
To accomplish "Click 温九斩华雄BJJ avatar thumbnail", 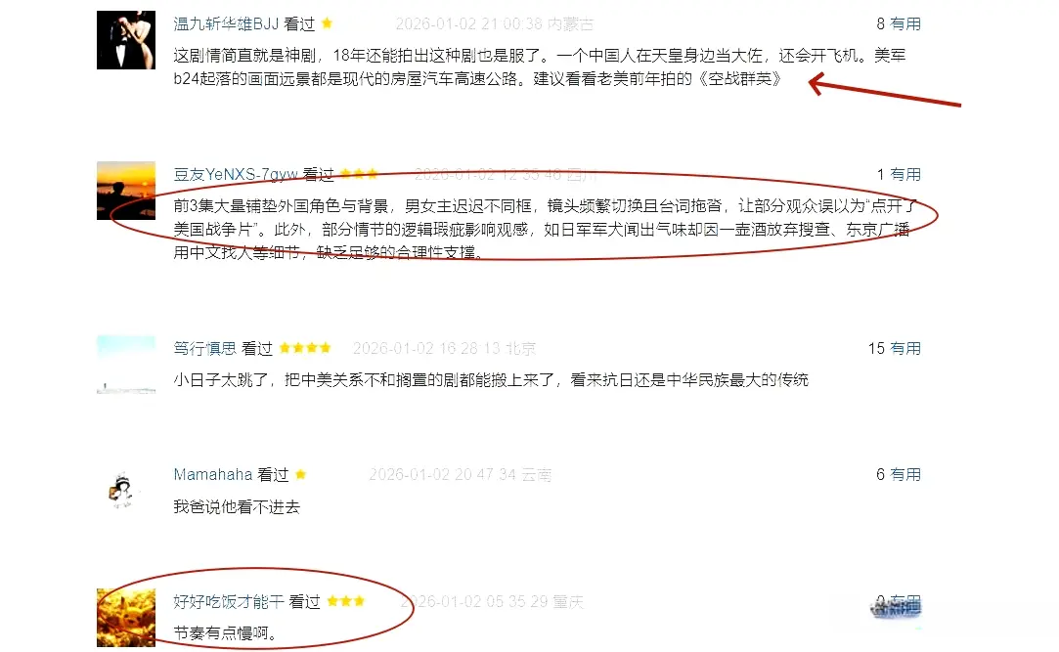I will pos(125,40).
